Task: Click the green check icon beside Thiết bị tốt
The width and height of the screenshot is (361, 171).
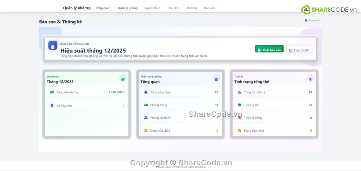Action: coord(239,105)
